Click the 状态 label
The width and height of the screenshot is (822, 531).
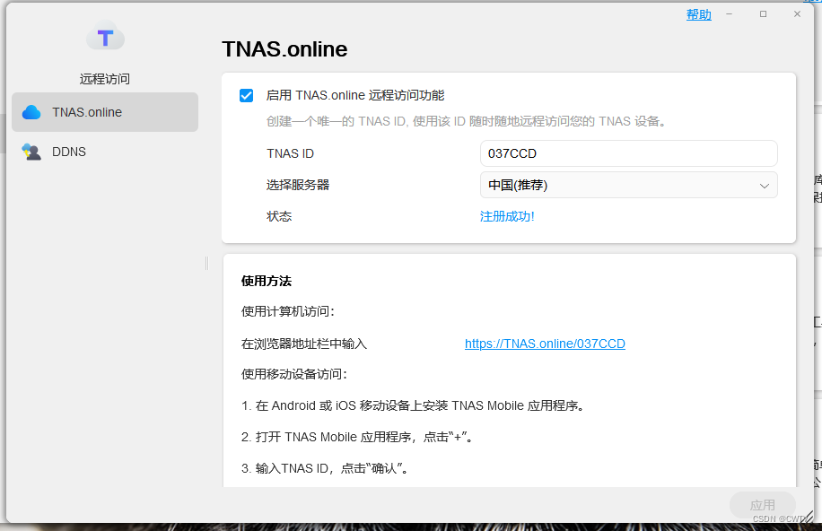click(279, 216)
